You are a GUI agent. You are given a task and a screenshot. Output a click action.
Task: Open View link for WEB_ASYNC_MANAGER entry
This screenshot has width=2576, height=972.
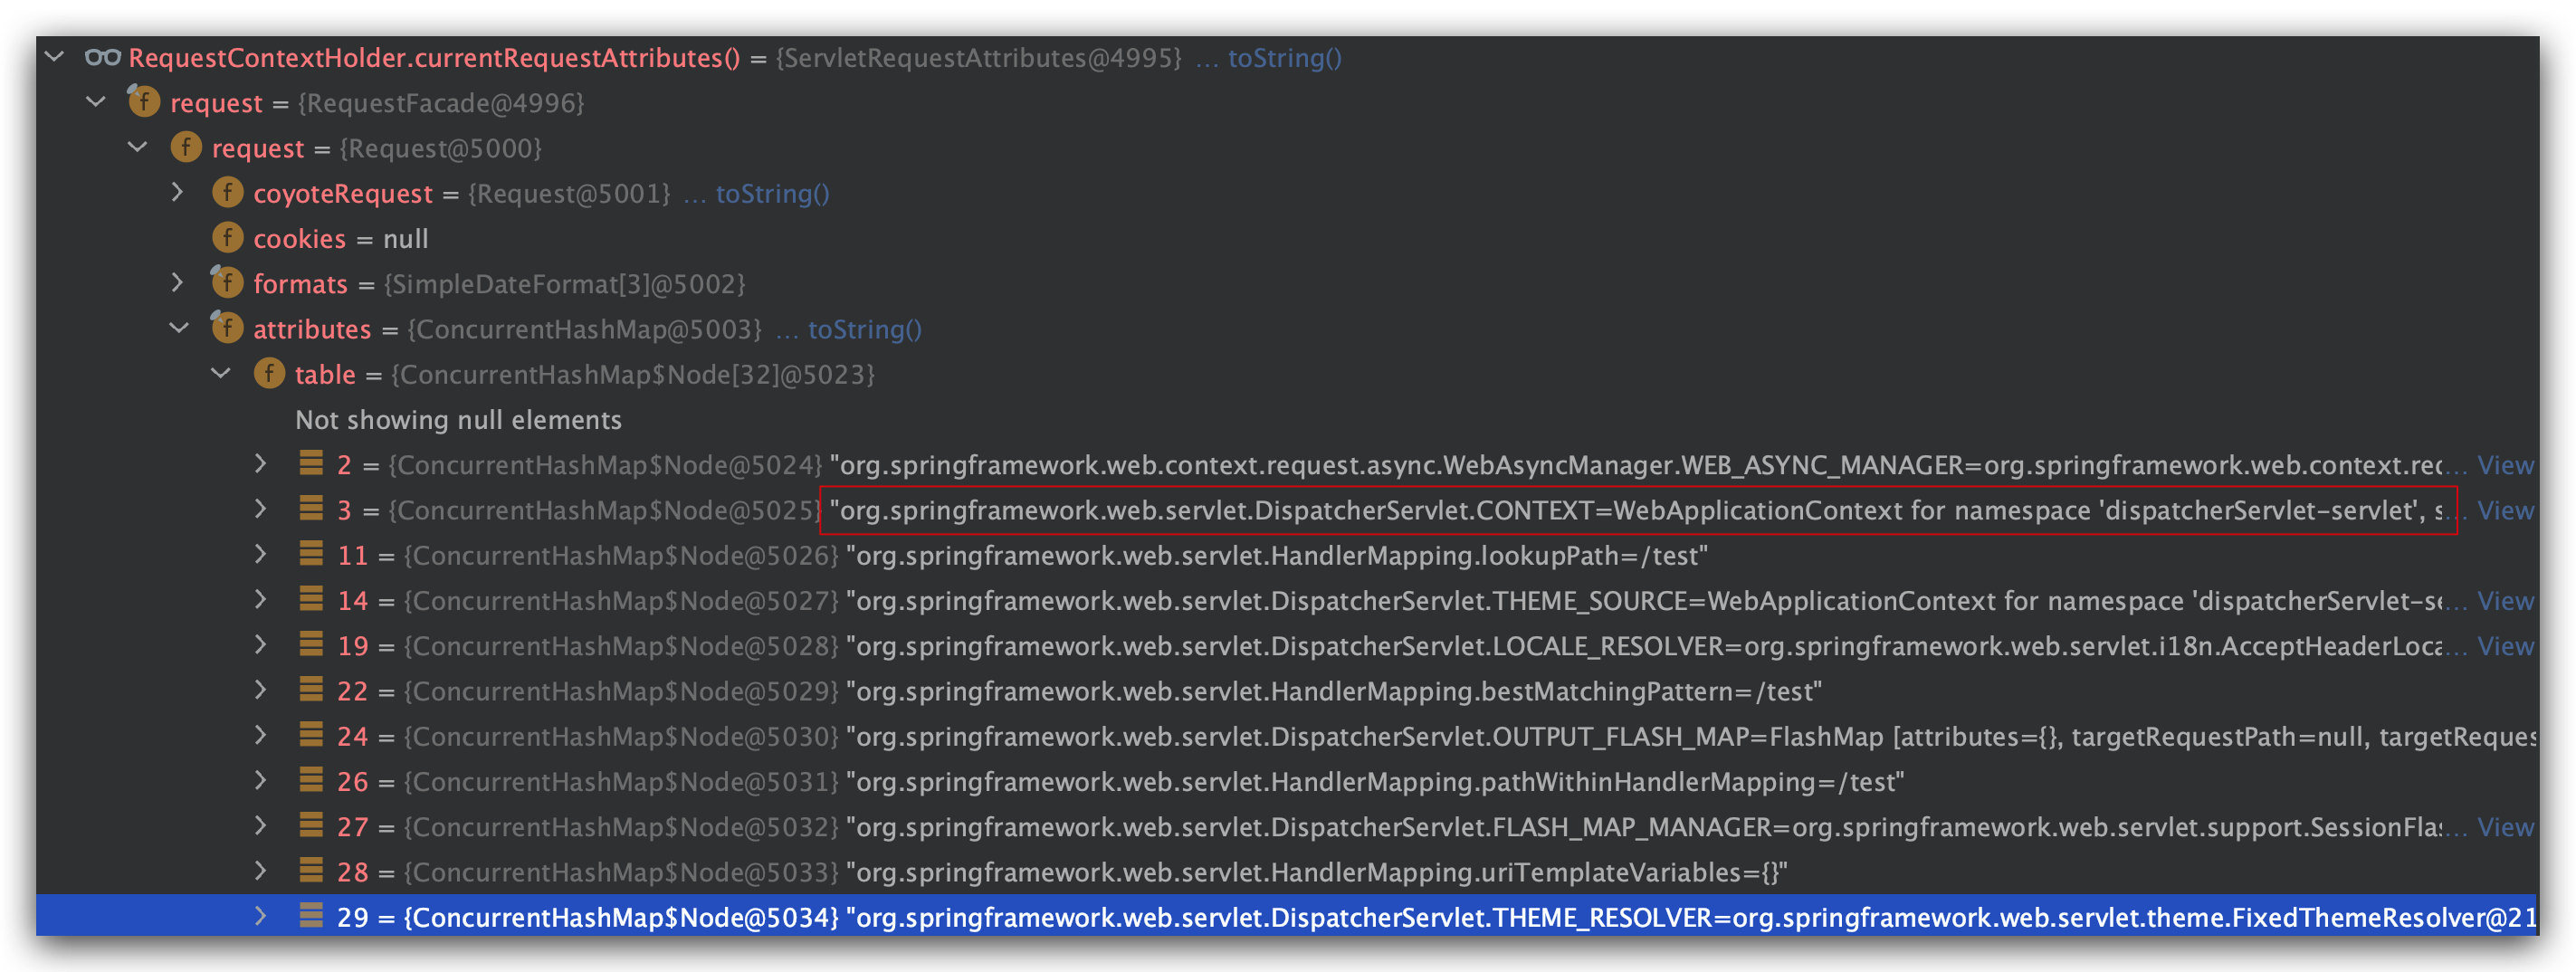[x=2505, y=465]
